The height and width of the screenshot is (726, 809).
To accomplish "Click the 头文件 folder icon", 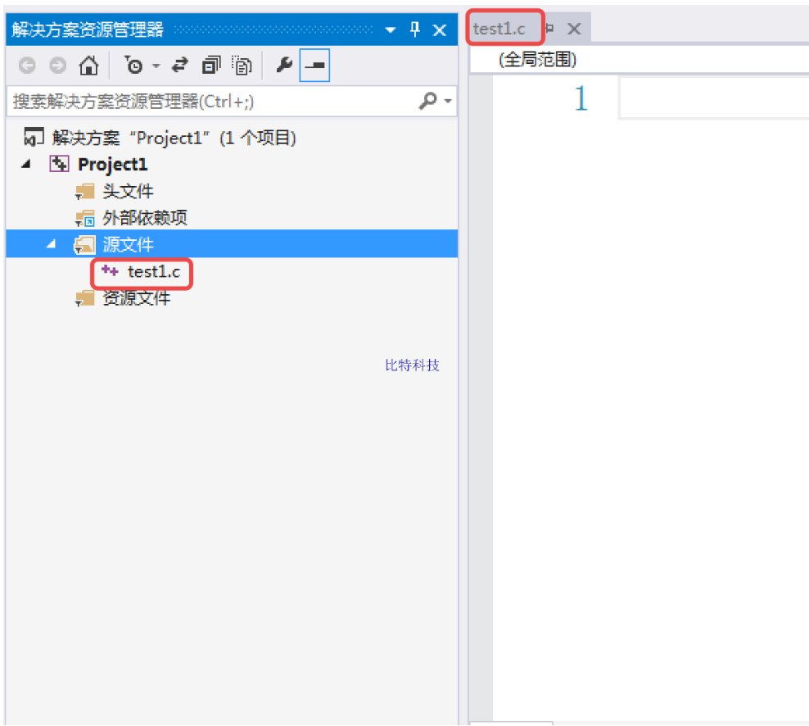I will [84, 192].
